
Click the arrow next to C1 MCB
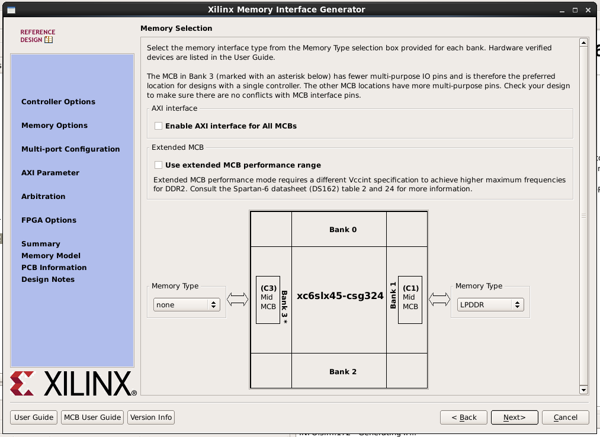click(439, 299)
